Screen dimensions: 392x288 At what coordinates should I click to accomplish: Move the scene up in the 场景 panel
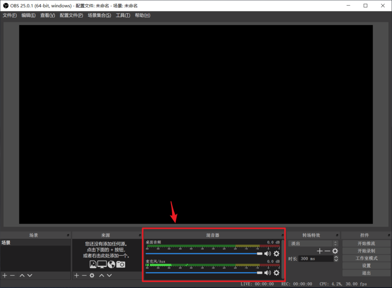coord(22,275)
